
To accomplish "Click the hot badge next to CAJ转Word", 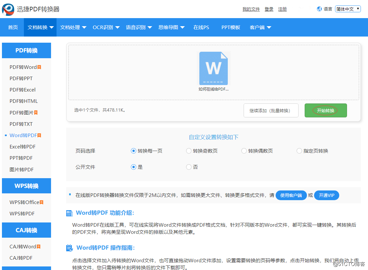I will click(39, 246).
